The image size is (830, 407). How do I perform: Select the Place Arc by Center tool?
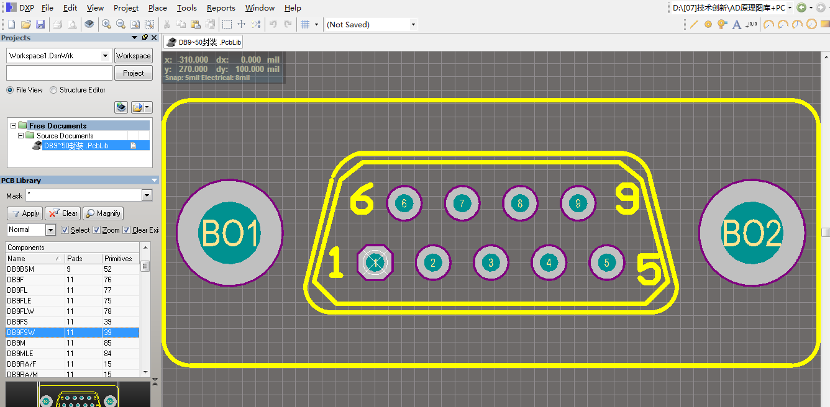click(769, 24)
